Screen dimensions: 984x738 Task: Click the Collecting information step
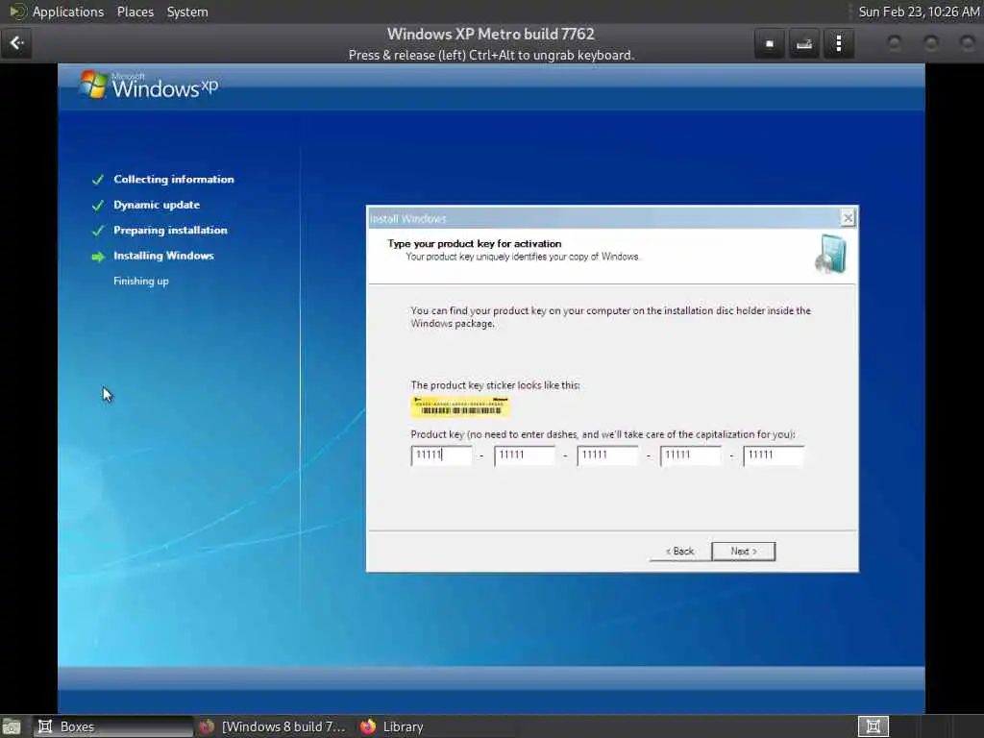(173, 180)
